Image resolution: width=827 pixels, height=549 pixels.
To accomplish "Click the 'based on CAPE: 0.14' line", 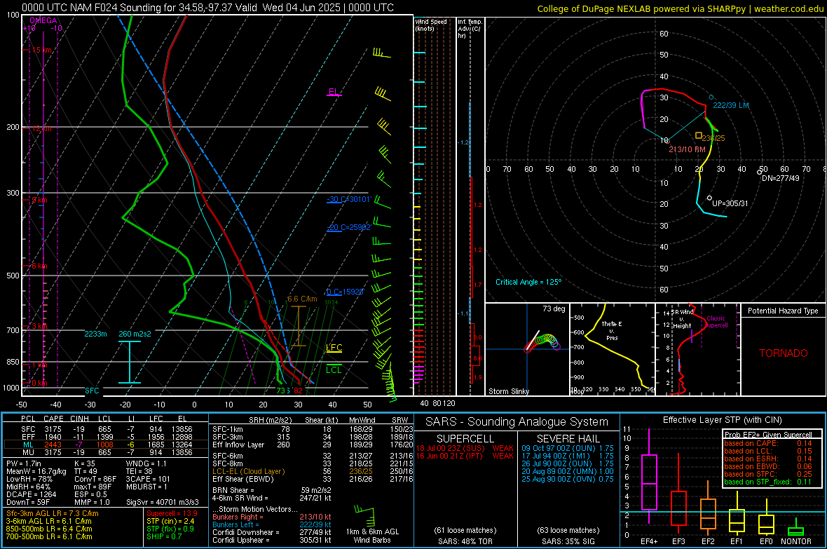I will pos(768,443).
